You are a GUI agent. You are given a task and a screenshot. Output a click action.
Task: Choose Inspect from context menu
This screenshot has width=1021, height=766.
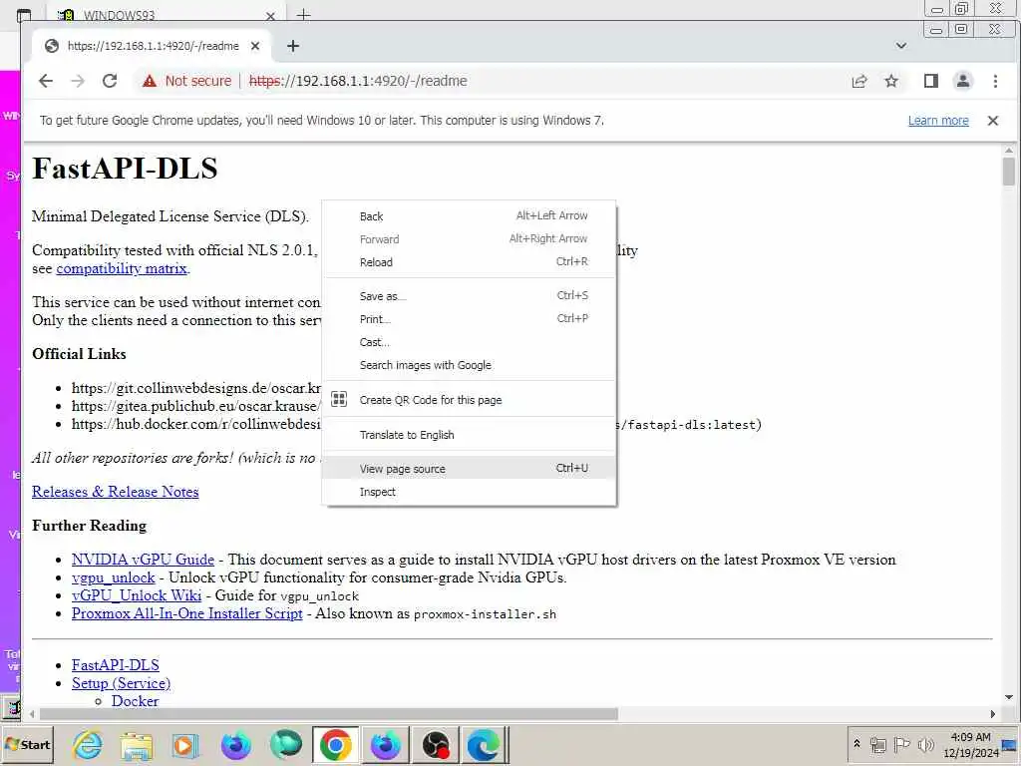(x=470, y=492)
